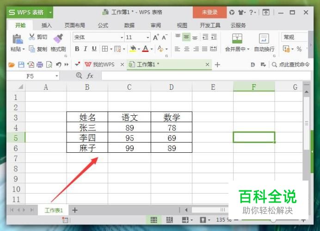320x231 pixels.
Task: Expand the WPS 表格 application menu arrow
Action: click(x=50, y=12)
